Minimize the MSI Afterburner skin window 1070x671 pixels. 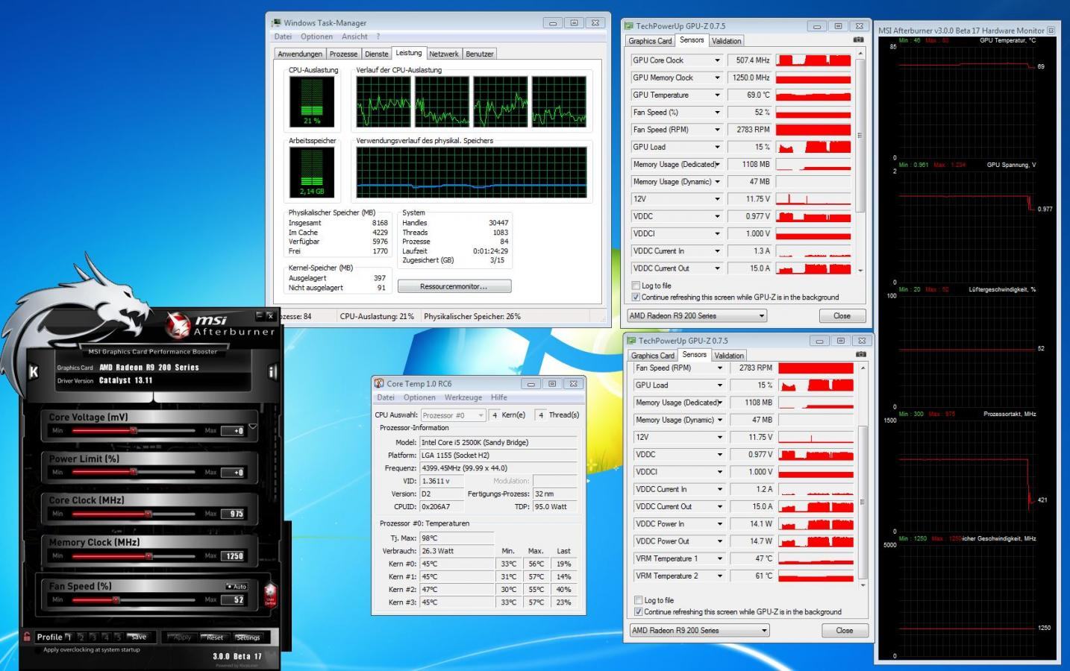tap(259, 315)
